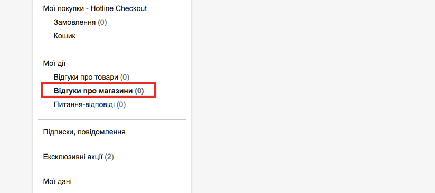Open Підписки, повідомлення settings

84,132
